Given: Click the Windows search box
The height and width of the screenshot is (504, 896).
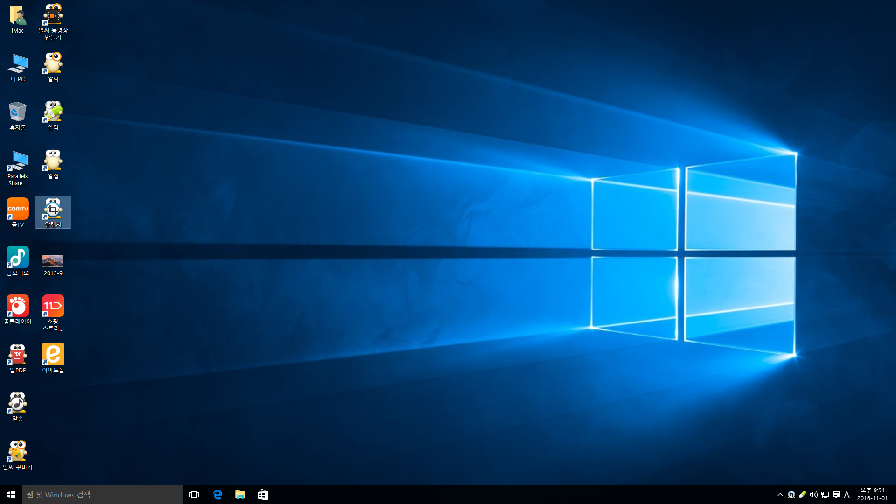Looking at the screenshot, I should (x=103, y=495).
